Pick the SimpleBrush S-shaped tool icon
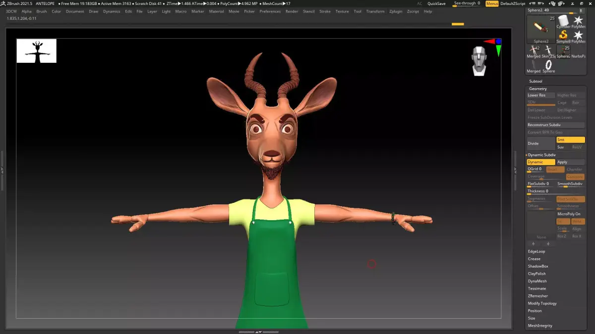Screen dimensions: 595x334 tap(563, 36)
